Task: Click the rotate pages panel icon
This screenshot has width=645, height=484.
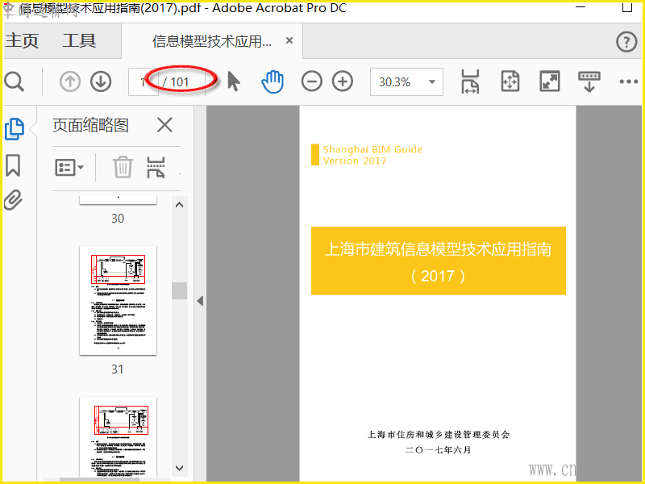Action: point(156,167)
